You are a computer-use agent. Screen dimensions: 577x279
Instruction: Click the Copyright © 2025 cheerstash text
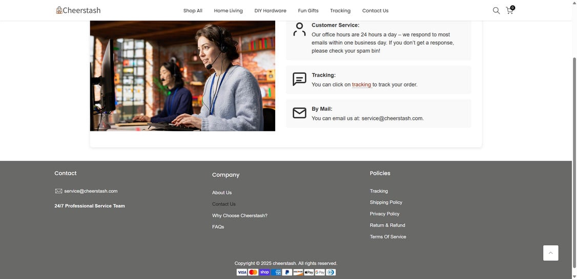point(285,263)
